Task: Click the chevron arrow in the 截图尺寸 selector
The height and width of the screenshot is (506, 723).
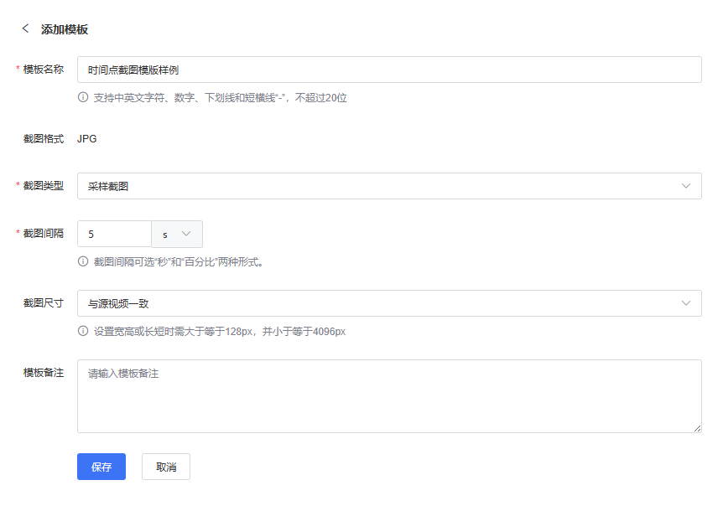Action: point(686,303)
